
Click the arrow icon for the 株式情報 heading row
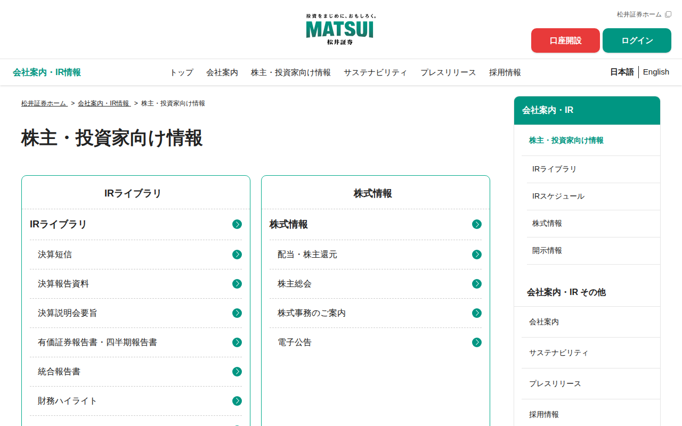(x=477, y=224)
